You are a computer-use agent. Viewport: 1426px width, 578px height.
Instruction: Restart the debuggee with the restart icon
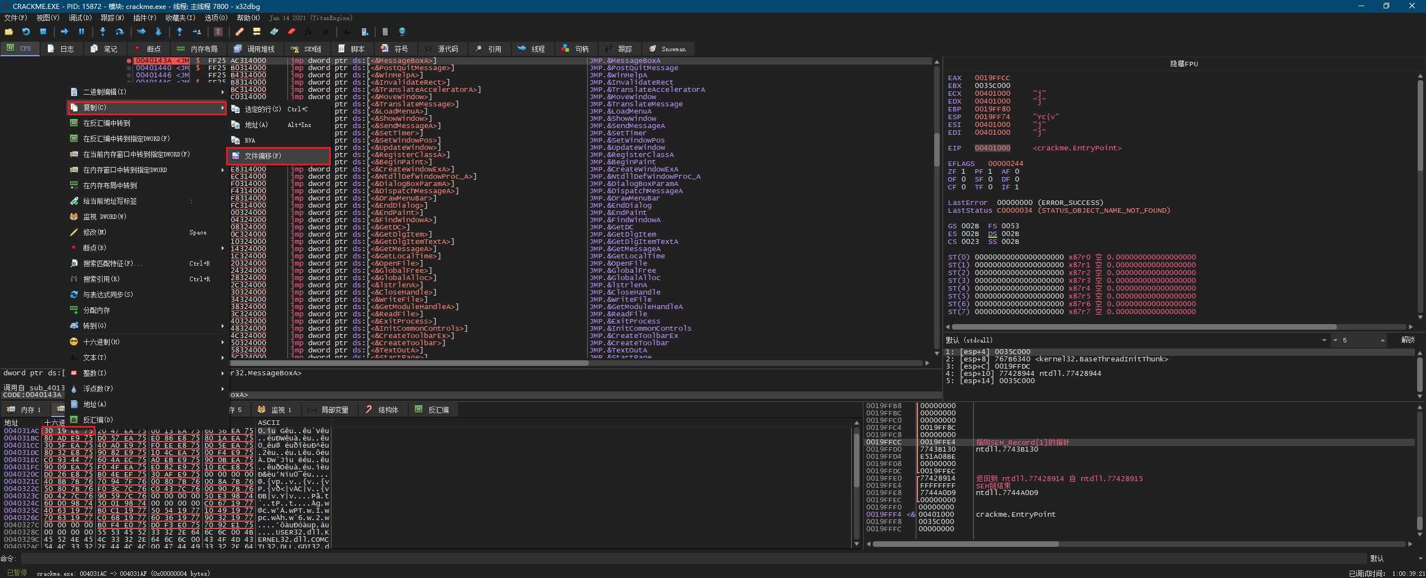point(26,32)
